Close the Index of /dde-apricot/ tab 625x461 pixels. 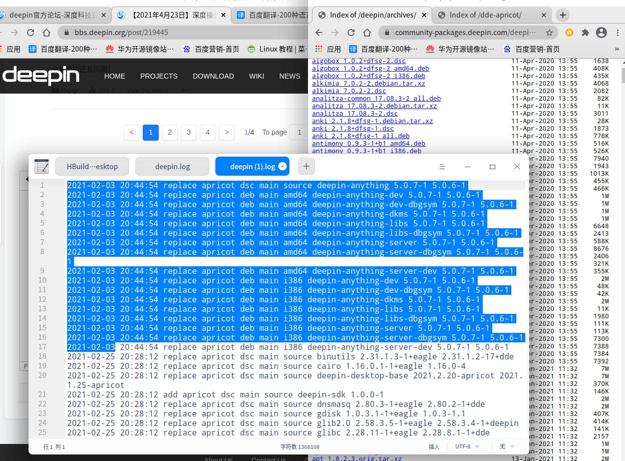(543, 15)
